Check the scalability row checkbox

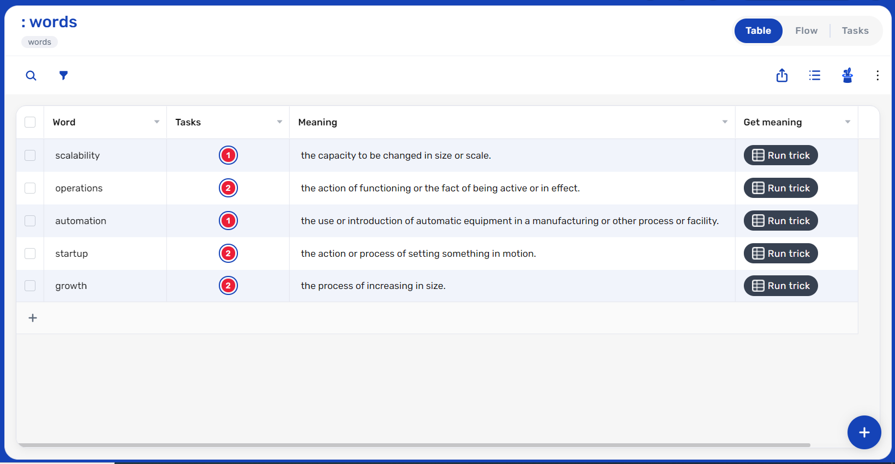pos(30,155)
